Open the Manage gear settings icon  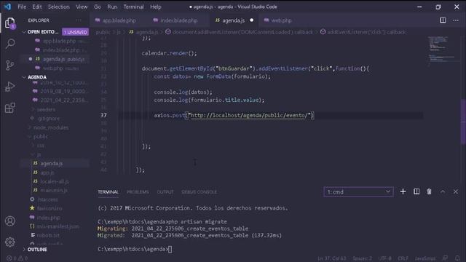pyautogui.click(x=9, y=242)
